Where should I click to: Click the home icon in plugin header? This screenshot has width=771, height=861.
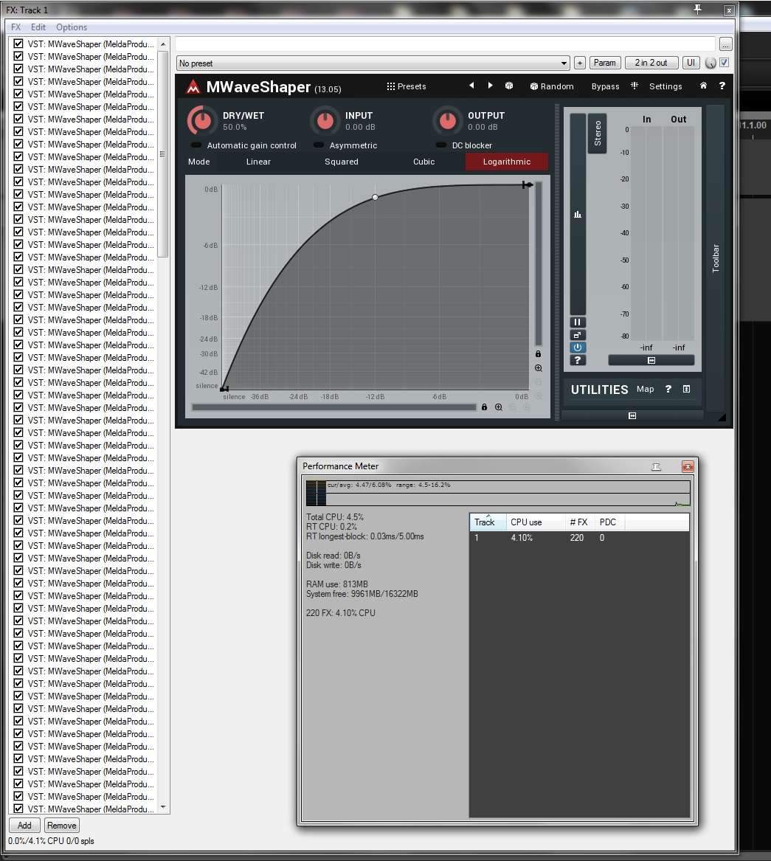pos(703,86)
